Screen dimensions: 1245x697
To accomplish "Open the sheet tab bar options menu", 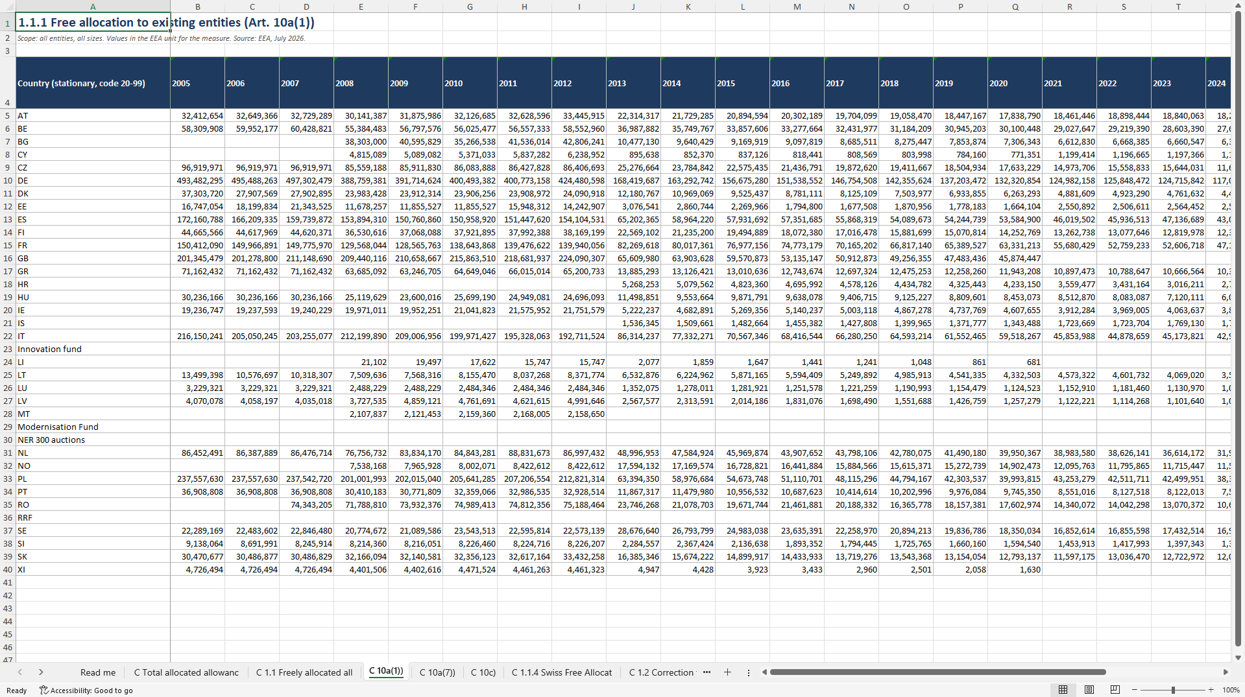I will tap(748, 672).
